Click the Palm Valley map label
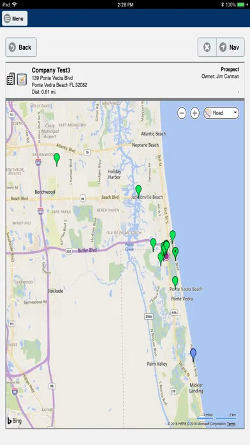Image resolution: width=250 pixels, height=445 pixels. pos(157,364)
